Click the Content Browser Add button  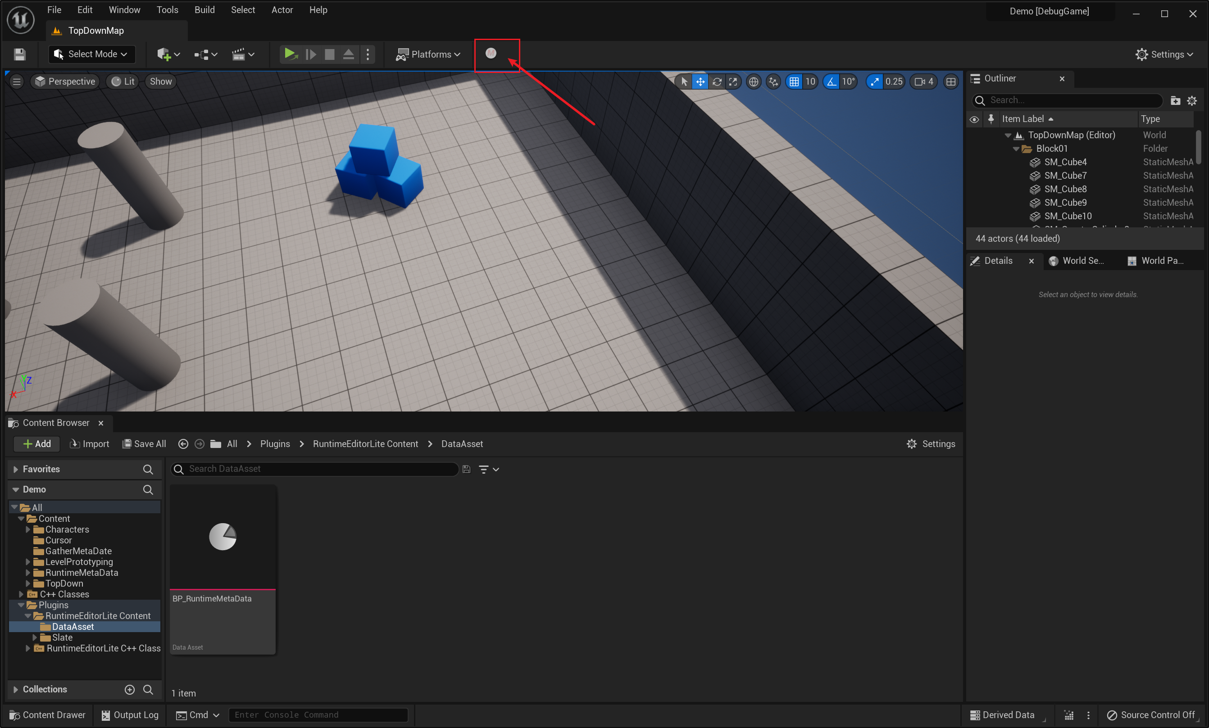coord(37,444)
